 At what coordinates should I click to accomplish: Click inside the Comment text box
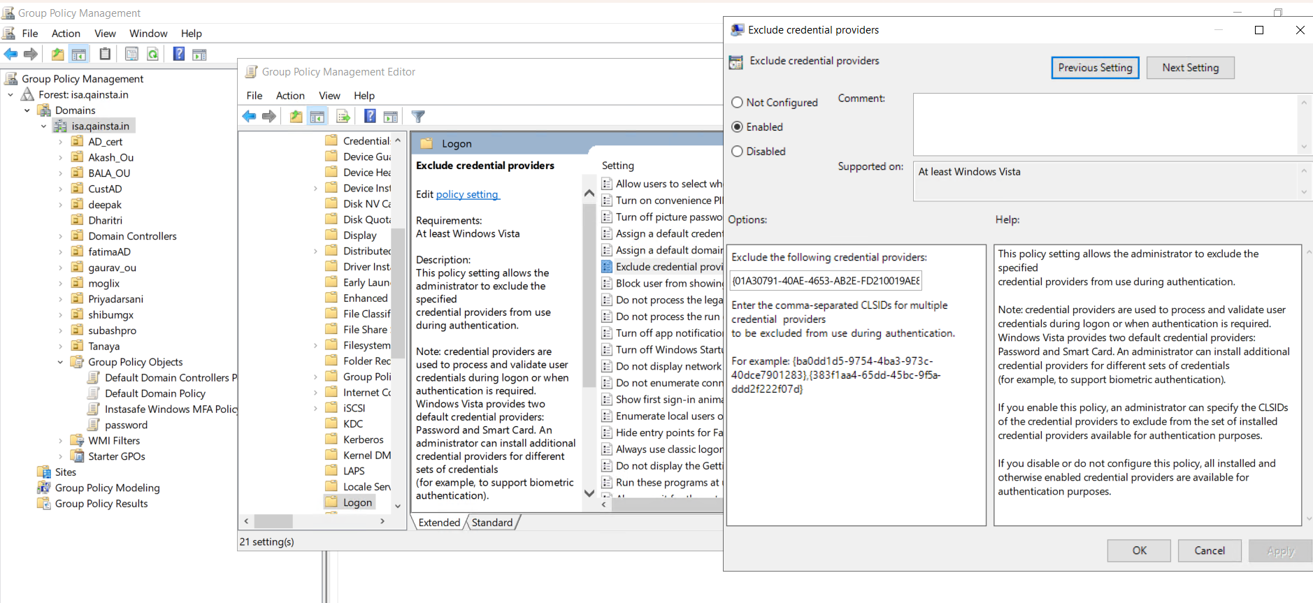(1105, 124)
